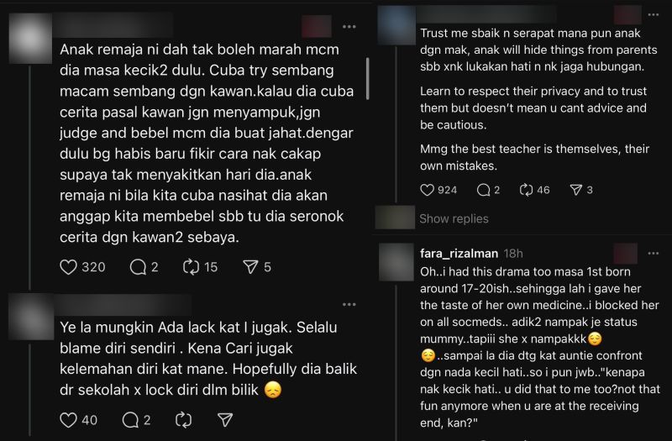Open more options on 'Anak remaja' post
The width and height of the screenshot is (672, 441).
(x=349, y=27)
